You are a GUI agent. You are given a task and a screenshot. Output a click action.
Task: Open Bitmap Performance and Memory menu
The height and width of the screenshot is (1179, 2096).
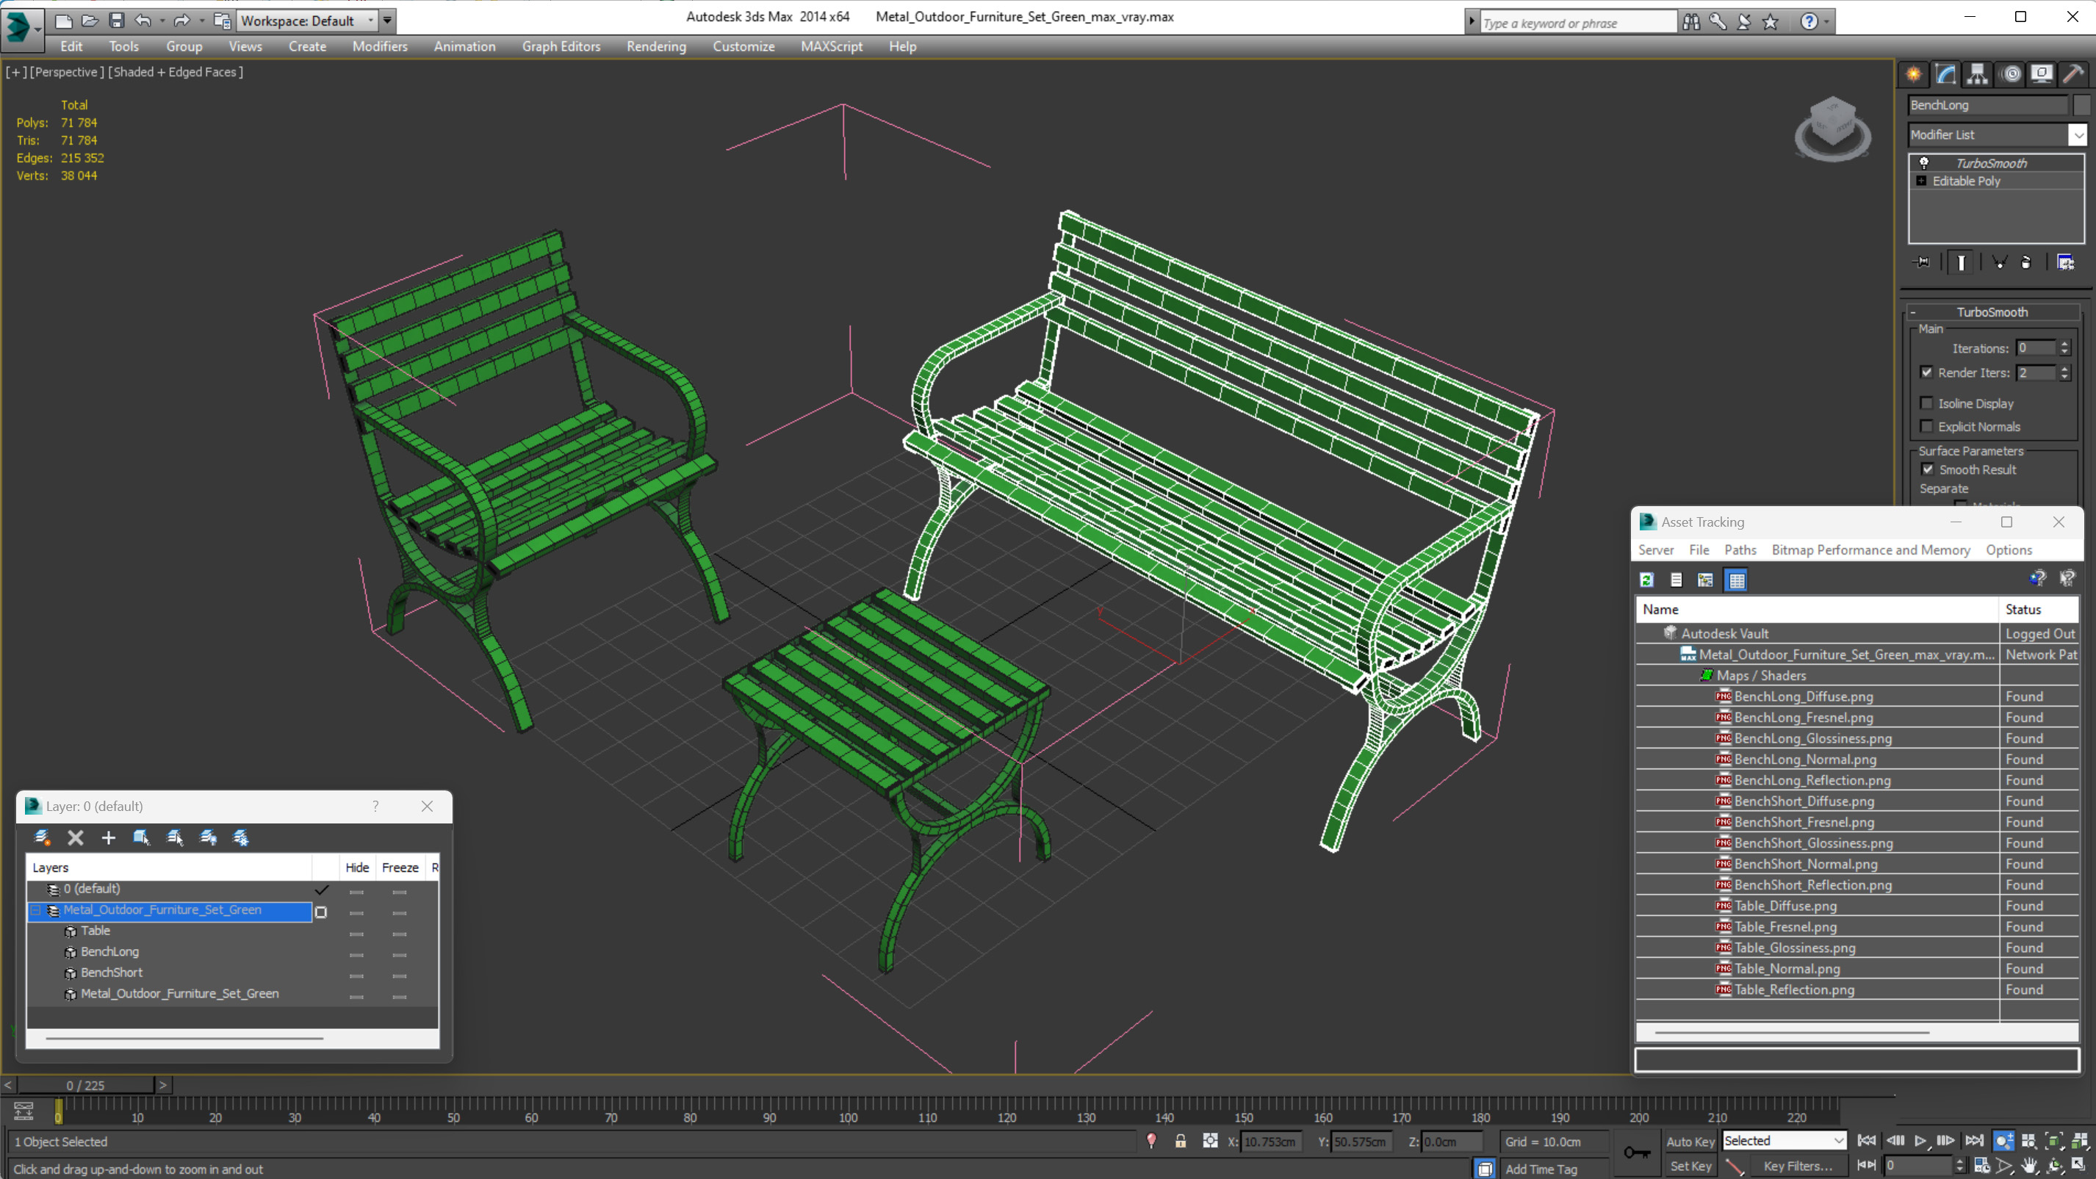tap(1870, 550)
